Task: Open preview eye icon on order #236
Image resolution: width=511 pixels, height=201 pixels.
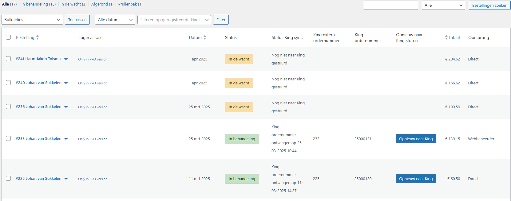Action: pyautogui.click(x=66, y=107)
